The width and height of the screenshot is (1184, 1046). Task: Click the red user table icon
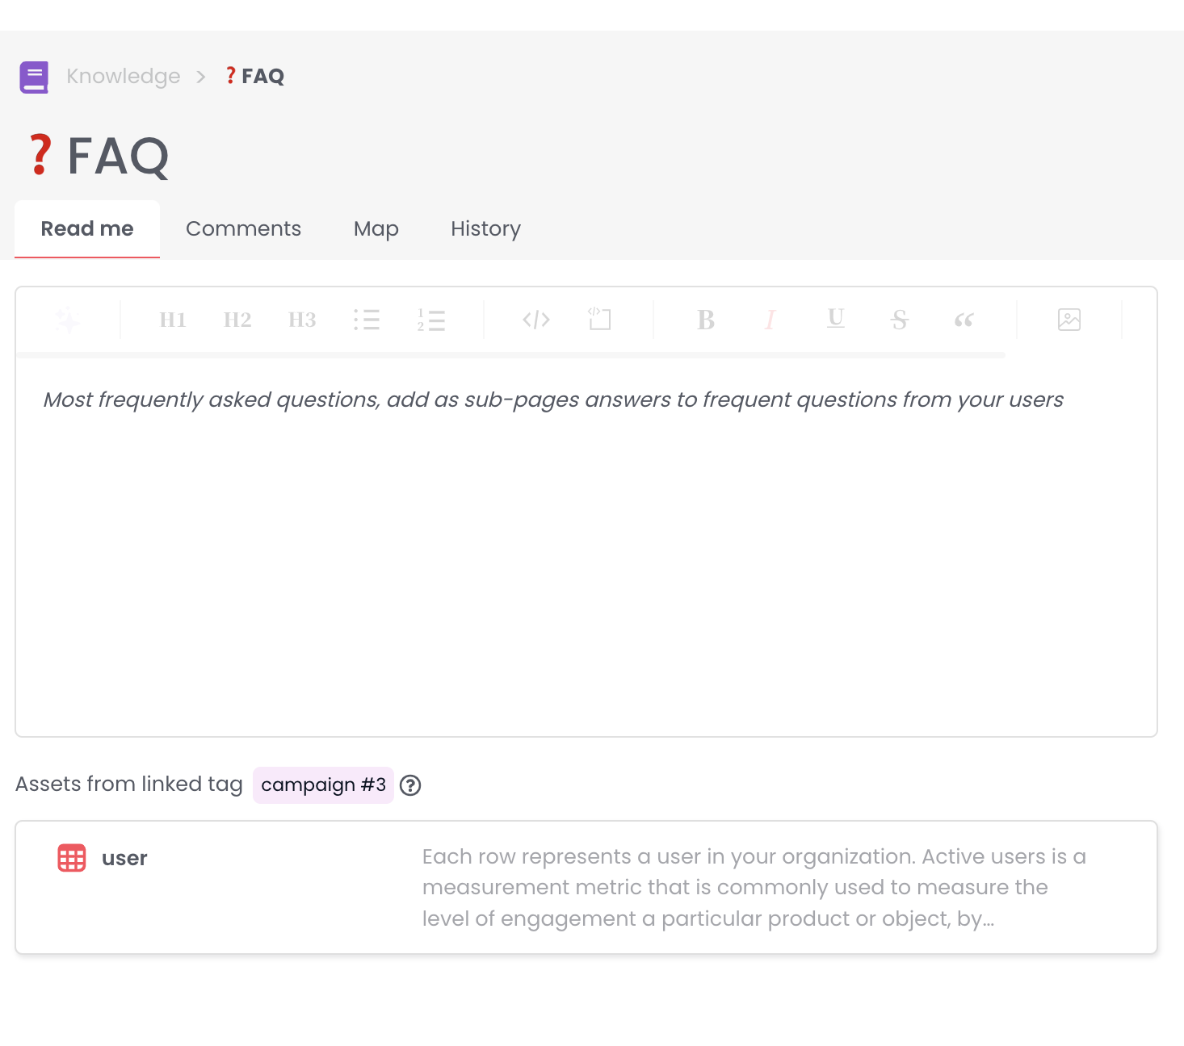tap(71, 858)
